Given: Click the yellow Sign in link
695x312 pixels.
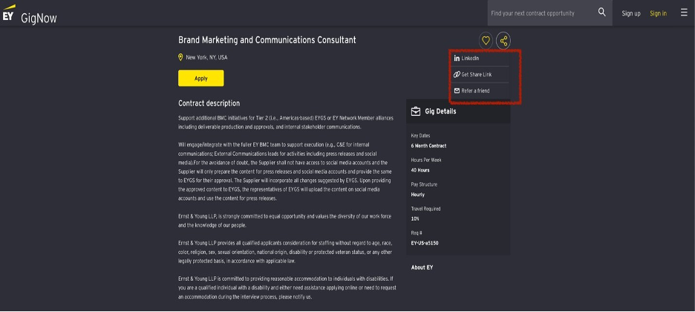Looking at the screenshot, I should (658, 13).
